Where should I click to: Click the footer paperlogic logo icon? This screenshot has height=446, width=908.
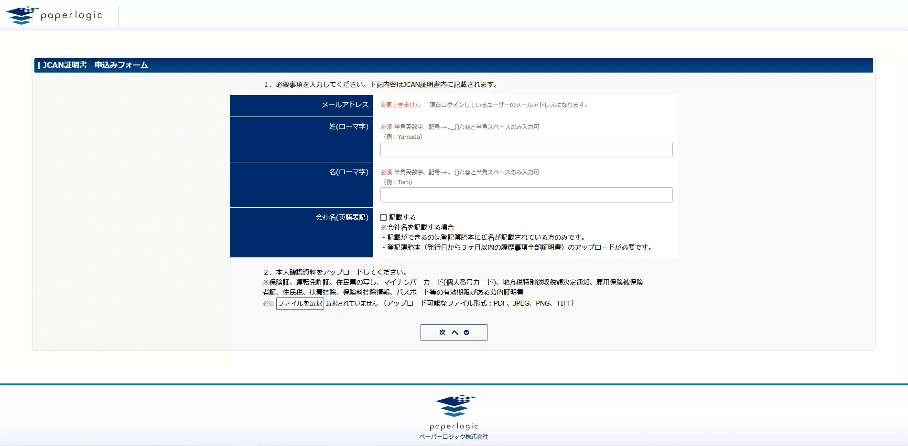tap(454, 406)
